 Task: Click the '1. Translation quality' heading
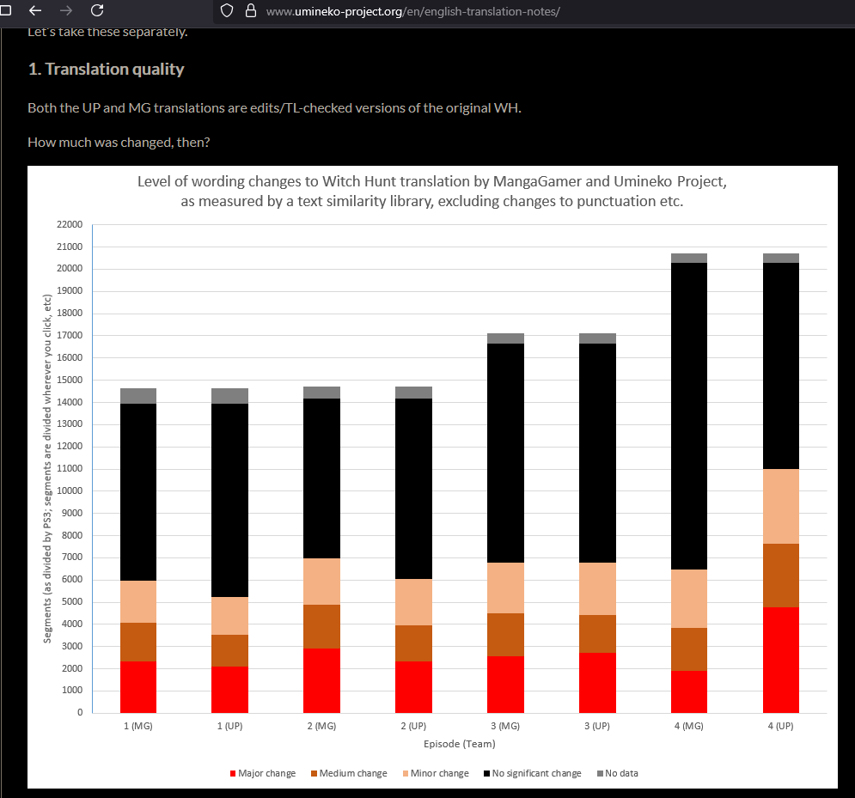tap(106, 70)
